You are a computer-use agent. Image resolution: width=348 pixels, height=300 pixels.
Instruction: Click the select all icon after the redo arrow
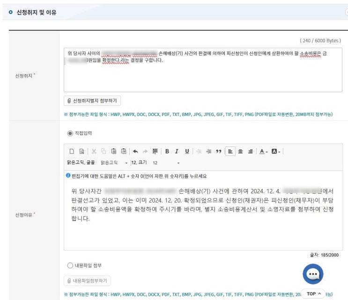pos(155,151)
